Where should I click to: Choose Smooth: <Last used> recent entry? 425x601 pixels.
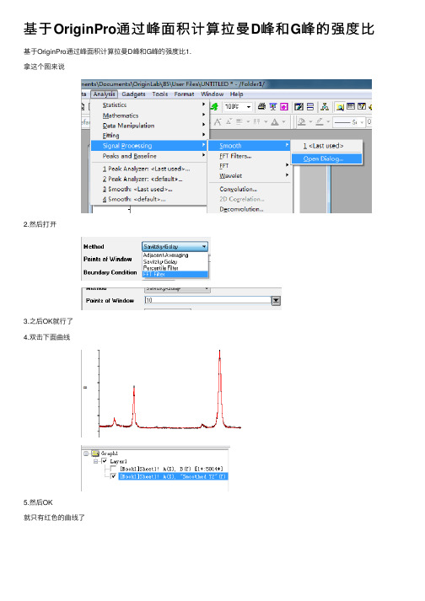[x=137, y=189]
